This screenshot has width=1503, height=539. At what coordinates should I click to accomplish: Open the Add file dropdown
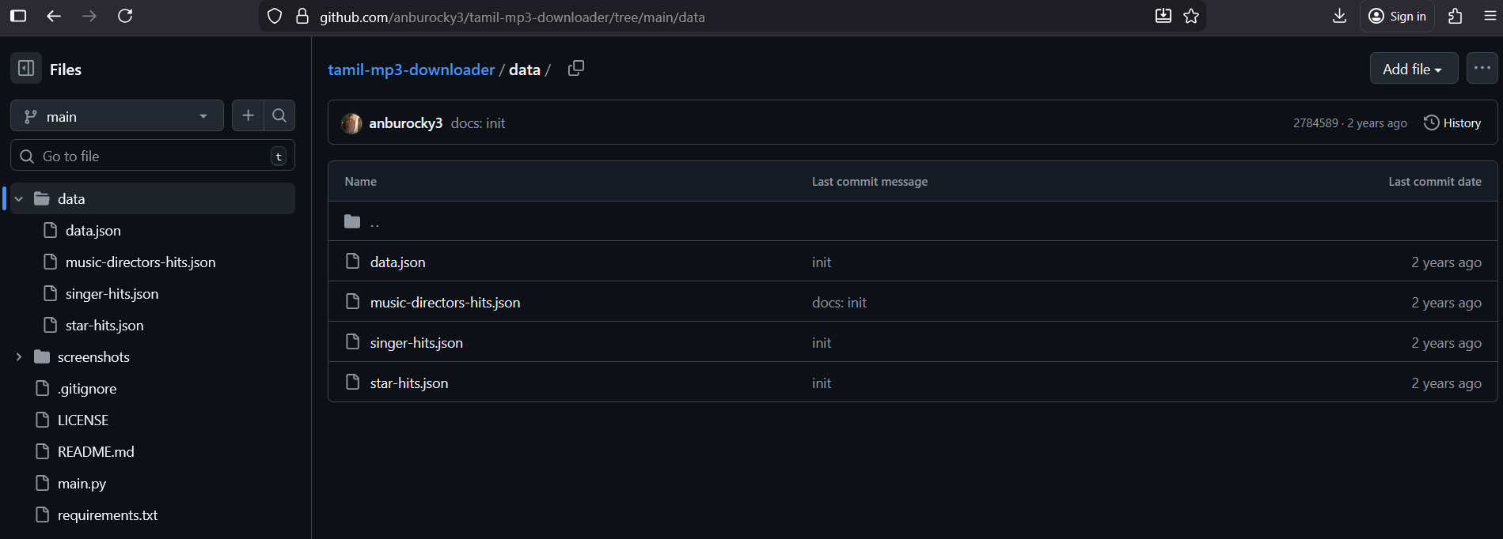coord(1413,69)
